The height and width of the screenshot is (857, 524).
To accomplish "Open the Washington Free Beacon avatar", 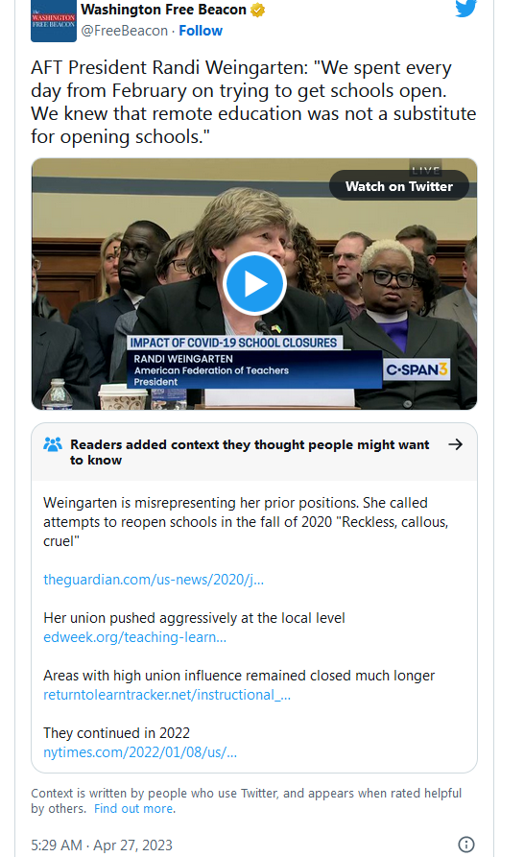I will (54, 21).
